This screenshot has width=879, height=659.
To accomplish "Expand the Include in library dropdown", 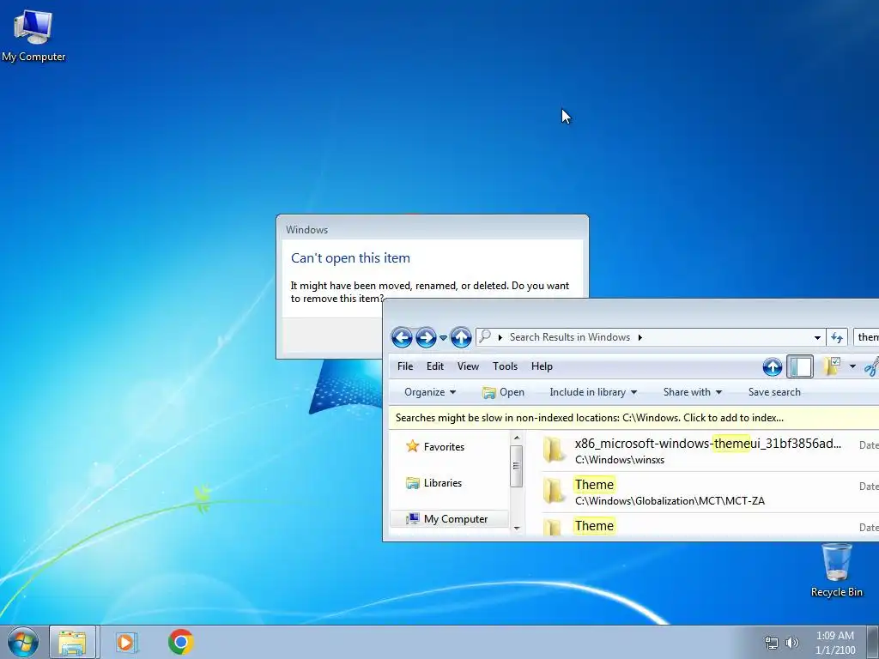I will (x=593, y=392).
